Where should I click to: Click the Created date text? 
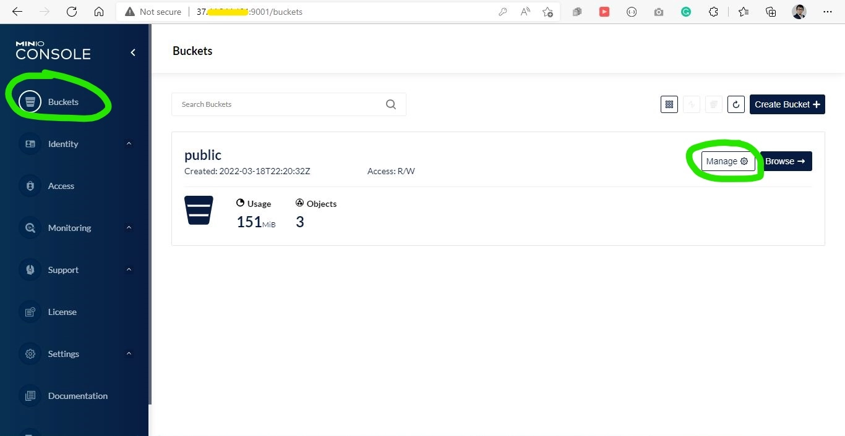[247, 171]
